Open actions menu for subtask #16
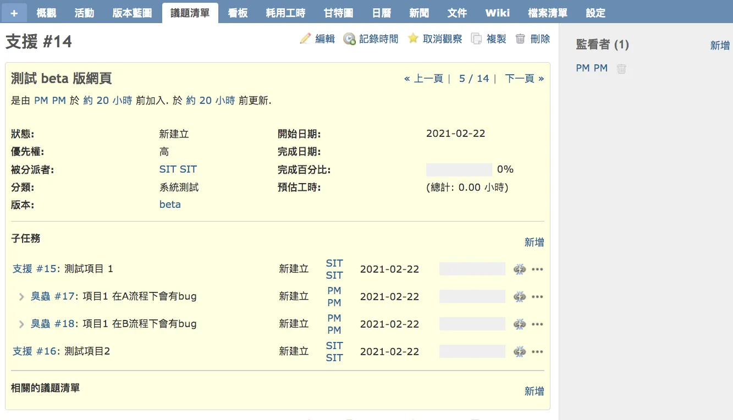This screenshot has height=420, width=733. point(537,352)
